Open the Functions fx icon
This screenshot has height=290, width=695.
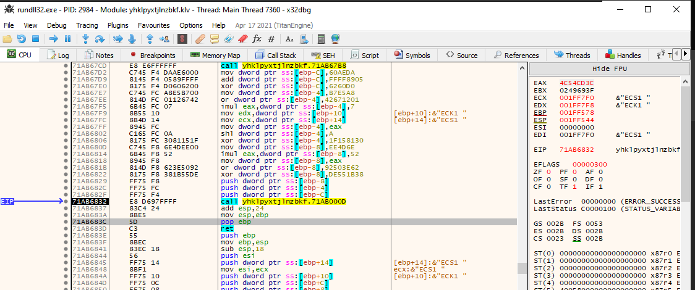point(257,39)
